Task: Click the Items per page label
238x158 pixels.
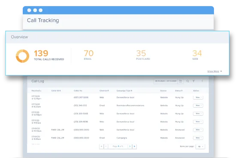Action: [187, 146]
